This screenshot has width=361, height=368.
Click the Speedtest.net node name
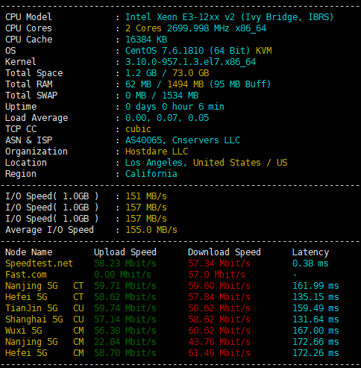(39, 263)
